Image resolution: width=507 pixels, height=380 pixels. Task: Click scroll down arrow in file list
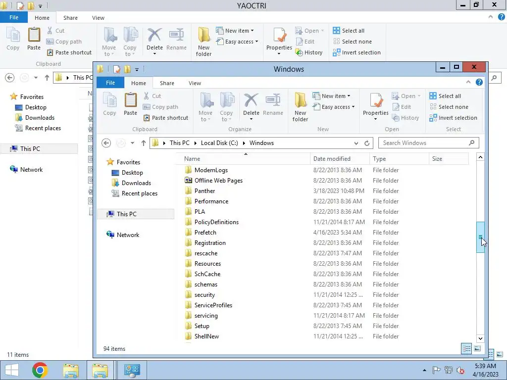(480, 338)
